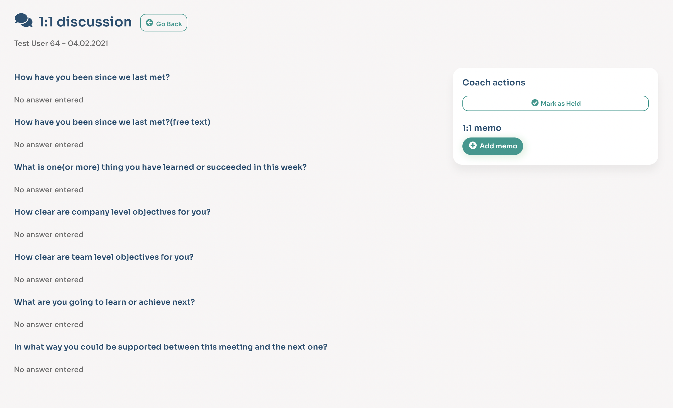Click "What are you going to learn or achieve next?"

[104, 302]
